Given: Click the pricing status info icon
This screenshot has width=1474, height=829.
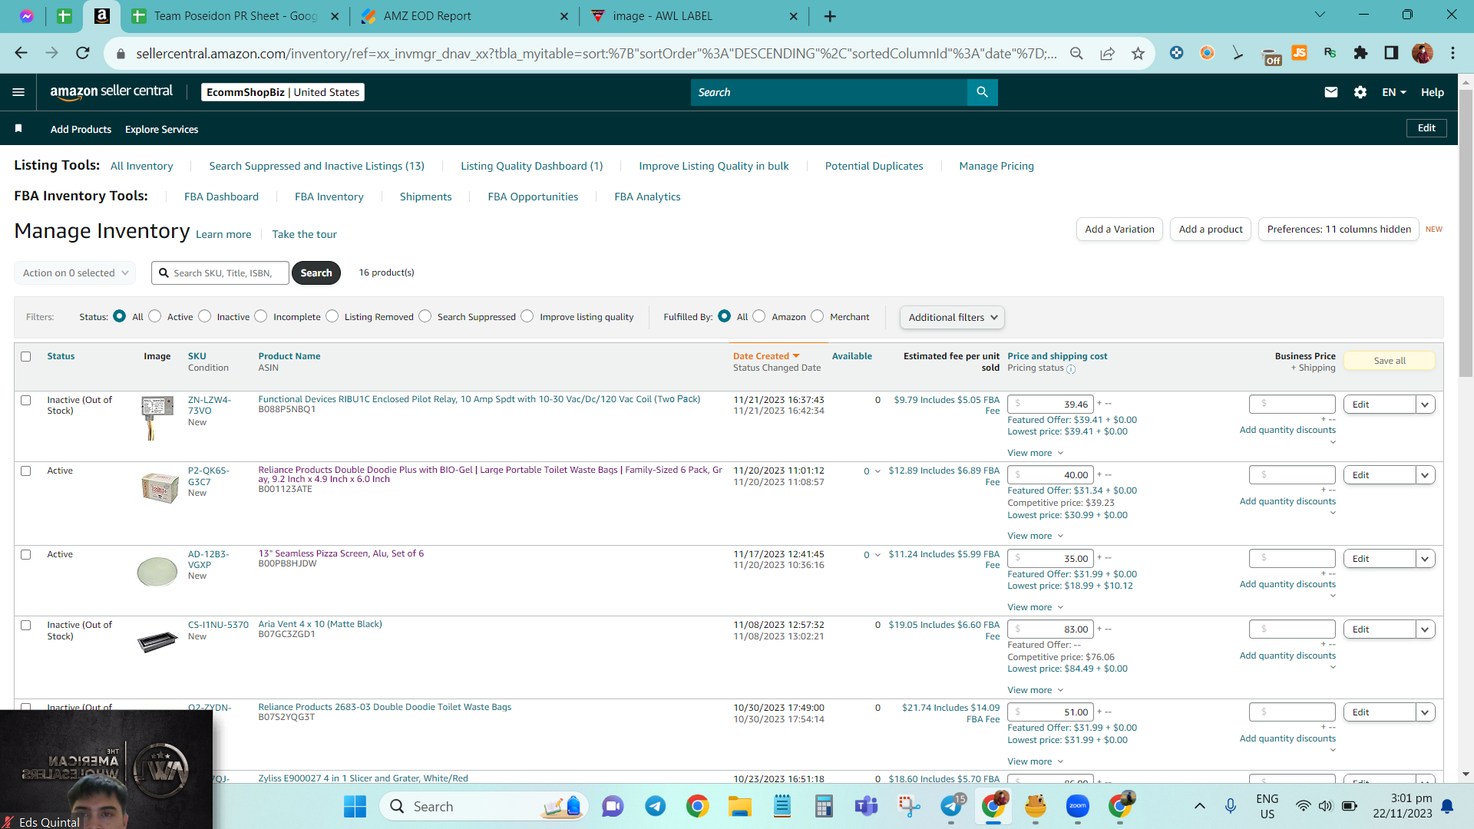Looking at the screenshot, I should (x=1071, y=369).
